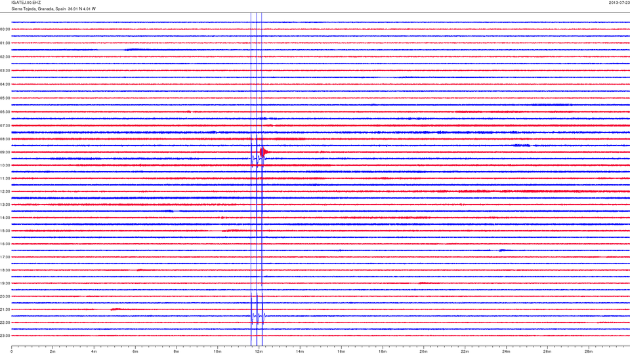630x354 pixels.
Task: Click the 10m axis label
Action: (x=217, y=351)
